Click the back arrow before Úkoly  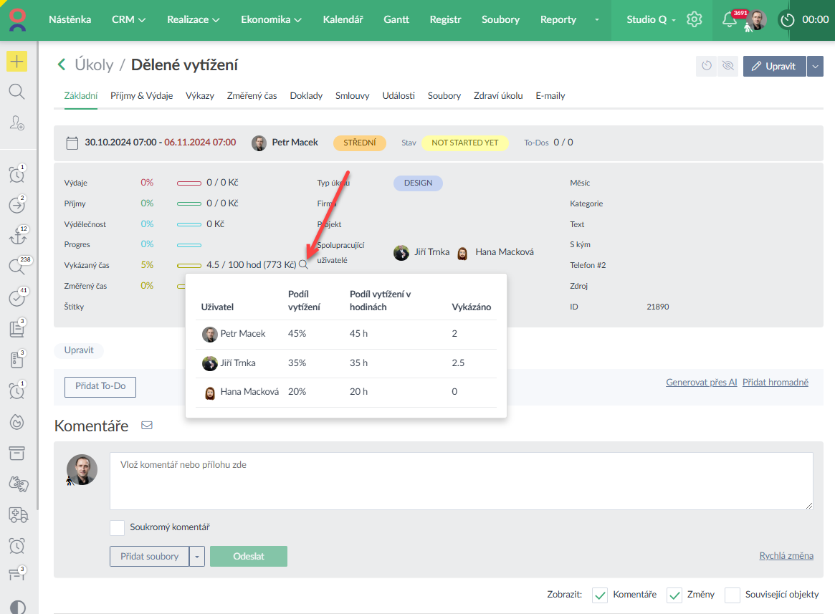coord(62,65)
